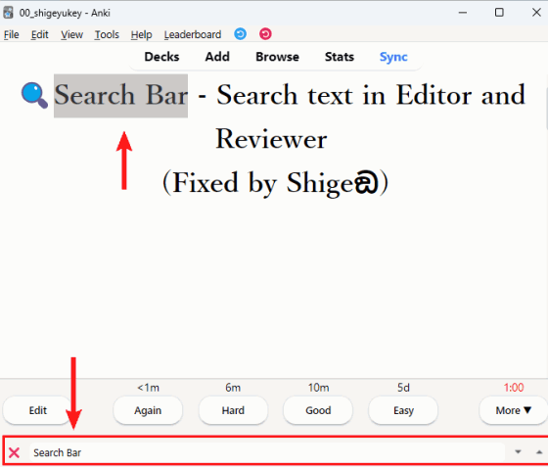548x467 pixels.
Task: Click the word 'Reviewer' on the card
Action: point(271,139)
